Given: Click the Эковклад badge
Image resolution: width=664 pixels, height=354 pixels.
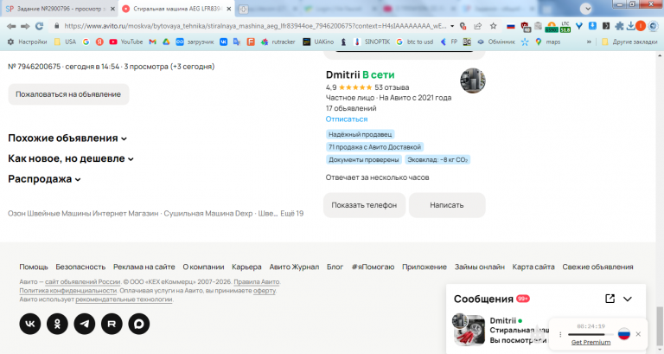Looking at the screenshot, I should 437,160.
